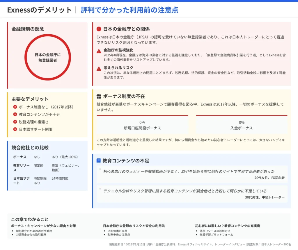Click the red exclamation icon beside 日本の金融庁との関係
298x250 pixels.
(99, 29)
